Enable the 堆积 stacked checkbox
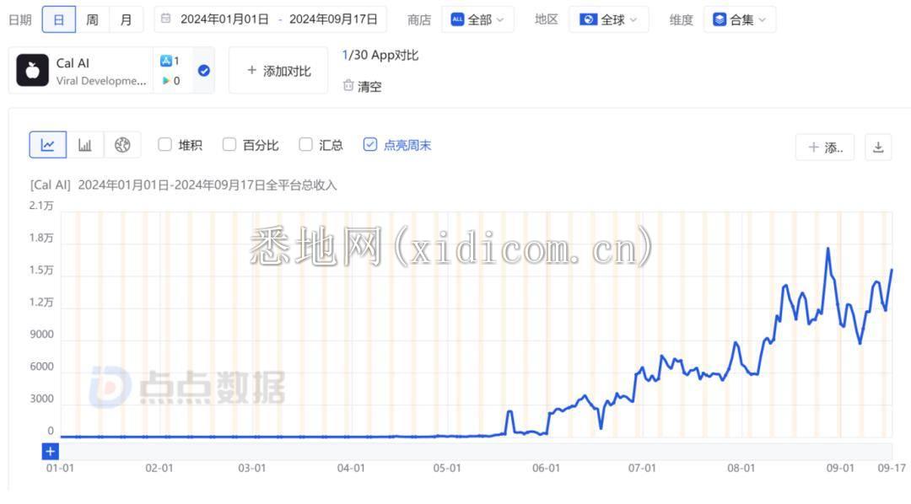Image resolution: width=911 pixels, height=504 pixels. pos(165,145)
